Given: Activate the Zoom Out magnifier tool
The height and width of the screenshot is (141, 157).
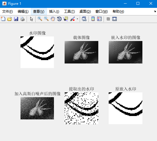Looking at the screenshot, I should [46, 19].
